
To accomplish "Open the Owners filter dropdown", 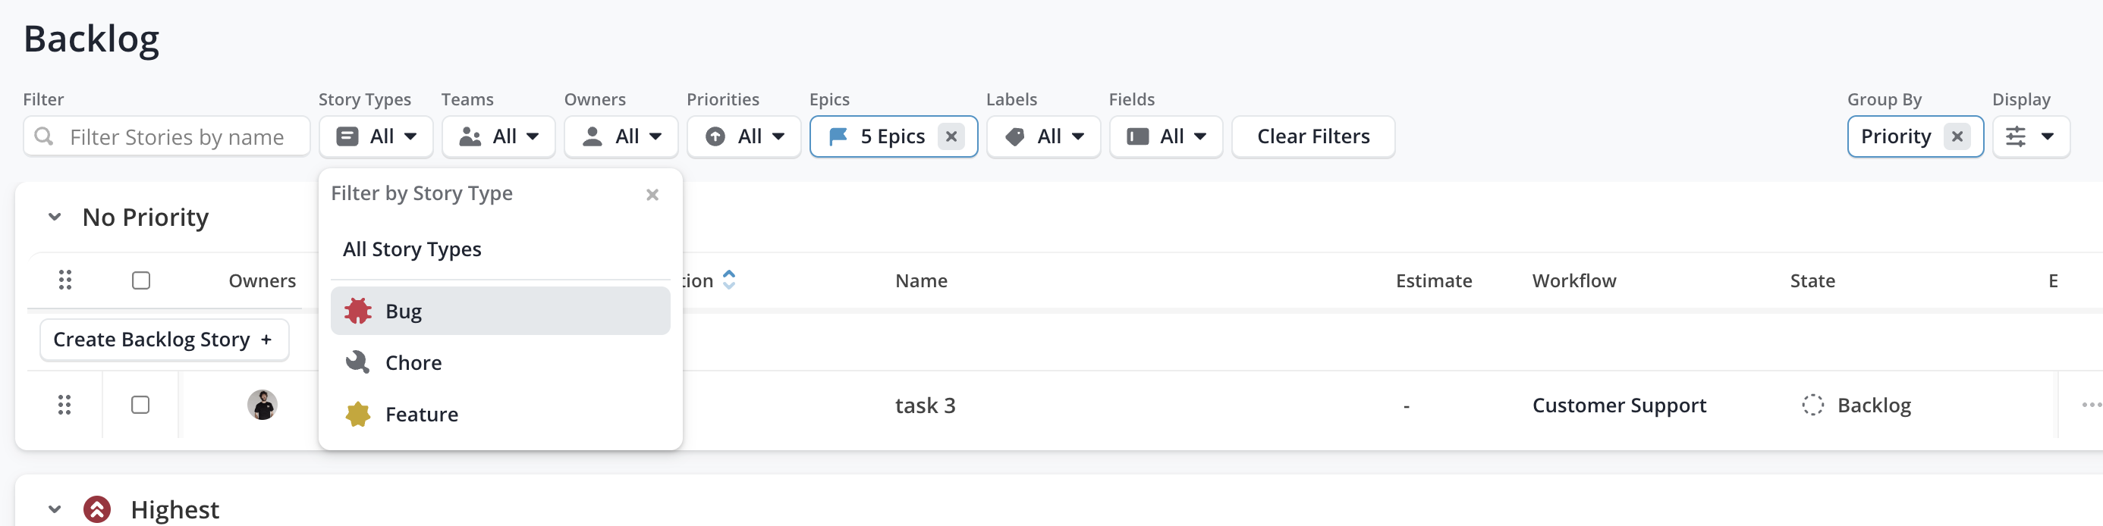I will (621, 136).
